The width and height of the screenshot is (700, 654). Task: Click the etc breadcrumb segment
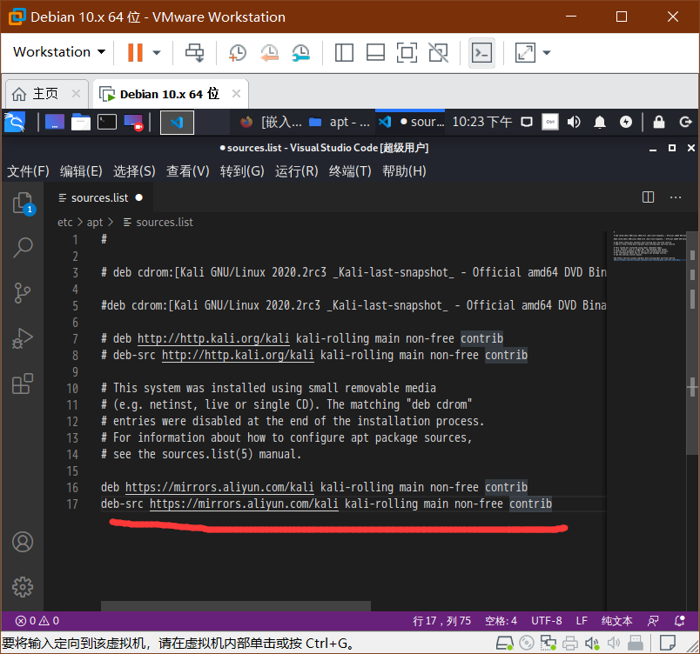pos(64,222)
